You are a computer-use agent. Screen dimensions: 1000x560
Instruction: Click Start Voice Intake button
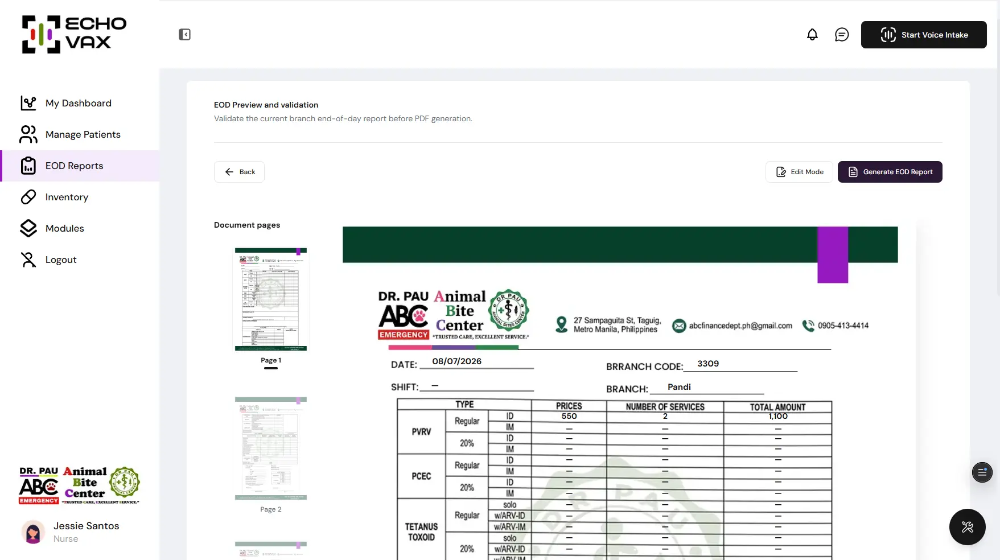[x=924, y=35]
